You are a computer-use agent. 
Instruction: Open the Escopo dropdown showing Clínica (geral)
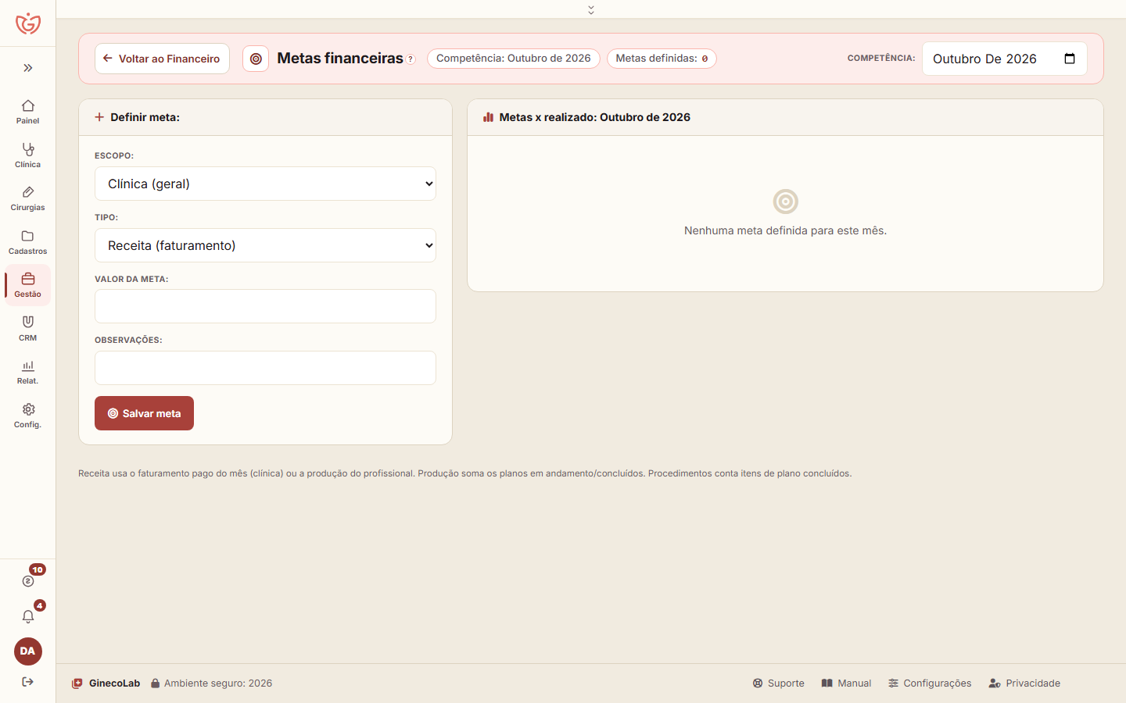(265, 184)
